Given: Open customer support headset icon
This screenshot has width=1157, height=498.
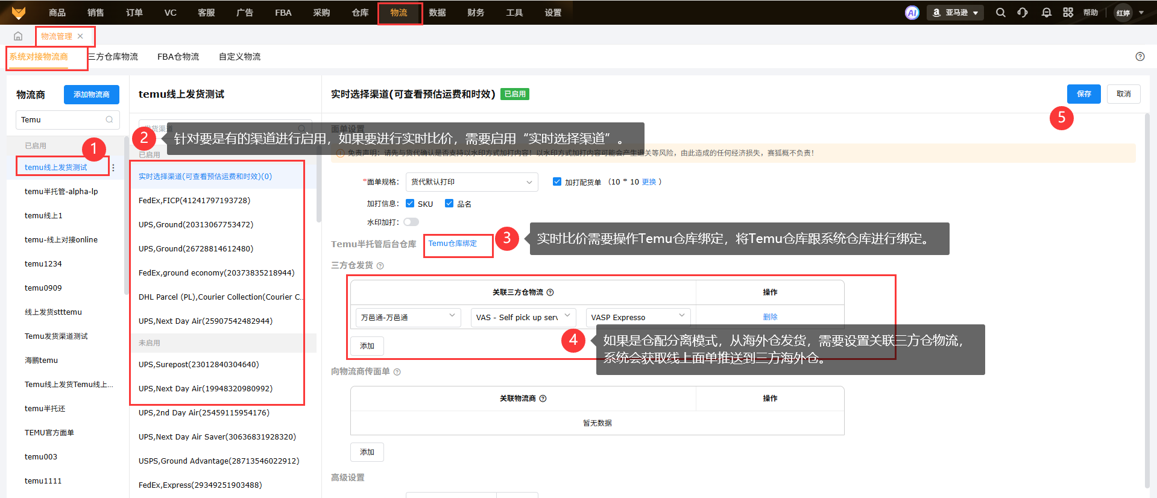Looking at the screenshot, I should (x=1023, y=13).
